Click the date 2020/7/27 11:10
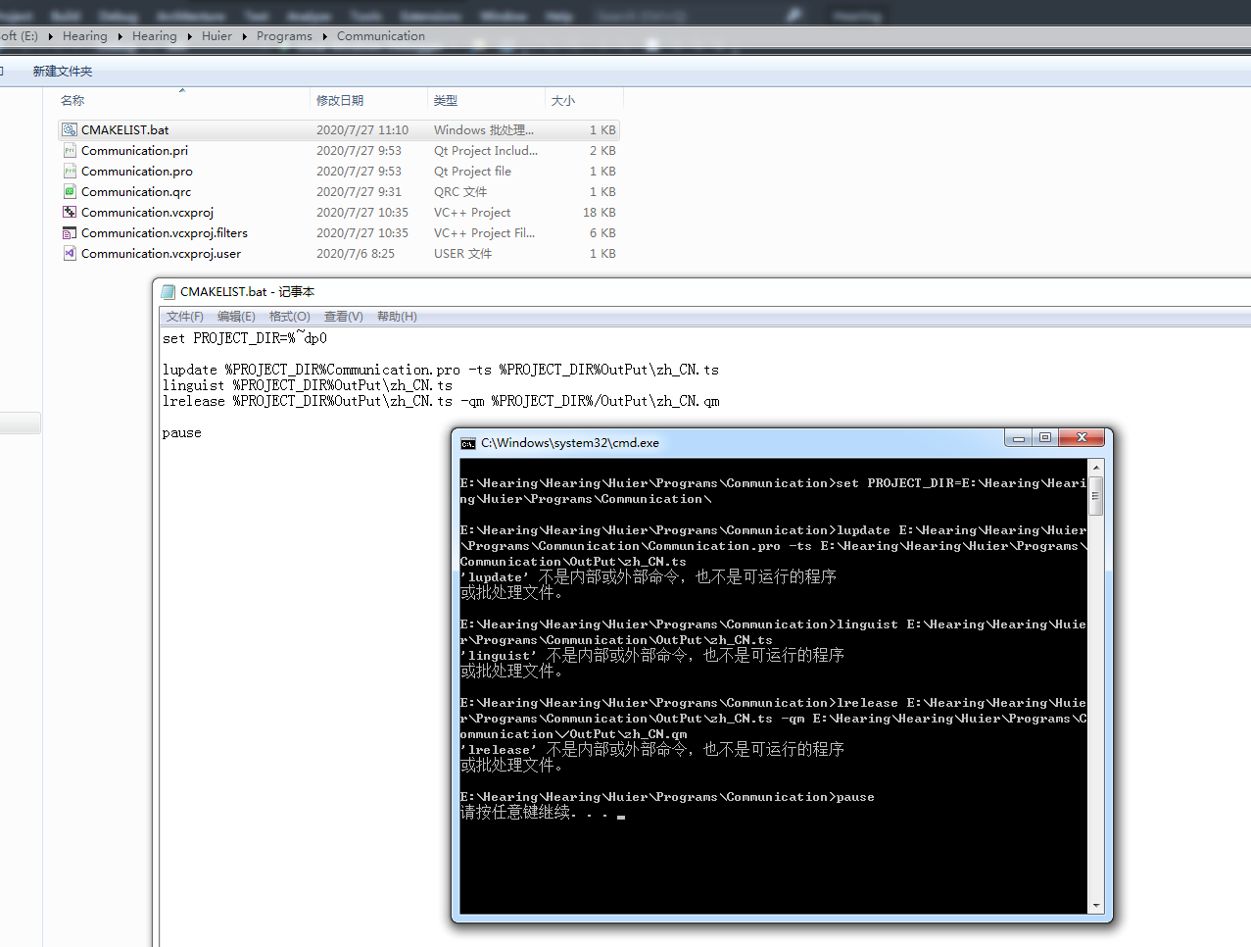 tap(362, 129)
